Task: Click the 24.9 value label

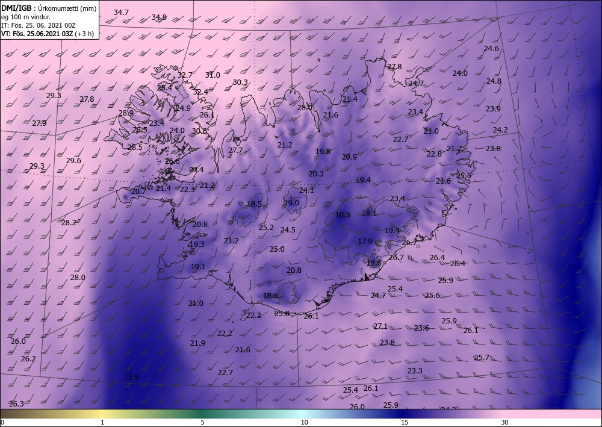Action: [x=183, y=108]
